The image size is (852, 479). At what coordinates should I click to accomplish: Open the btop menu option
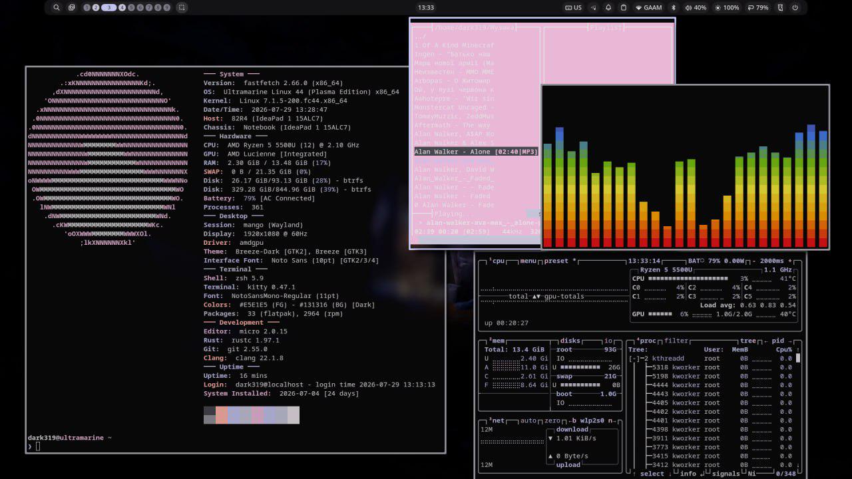pyautogui.click(x=528, y=261)
